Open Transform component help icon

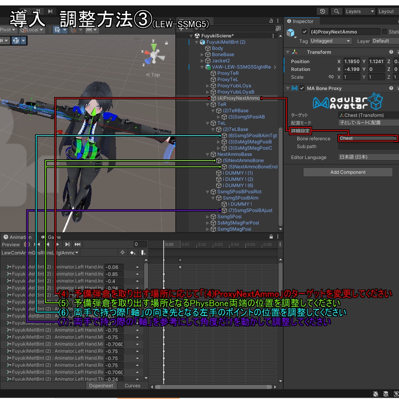tap(391, 52)
